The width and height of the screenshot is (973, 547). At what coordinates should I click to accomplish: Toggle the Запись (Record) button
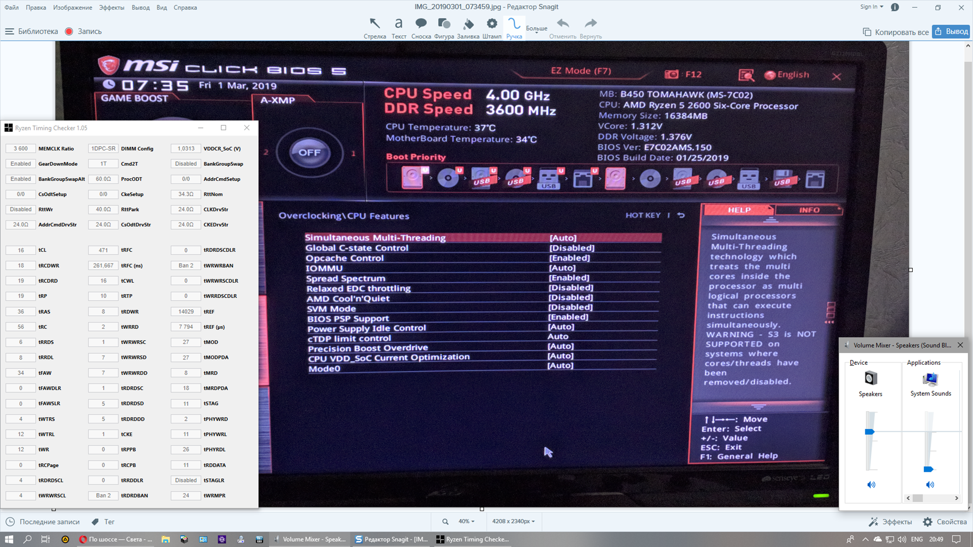[83, 31]
